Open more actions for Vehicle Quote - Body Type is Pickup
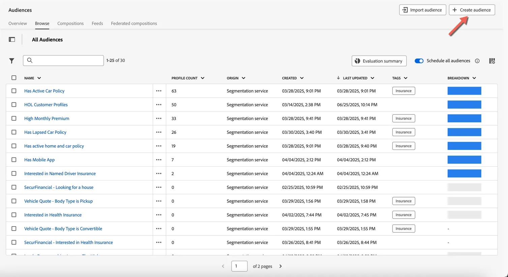Screen dimensions: 508x277 (159, 201)
